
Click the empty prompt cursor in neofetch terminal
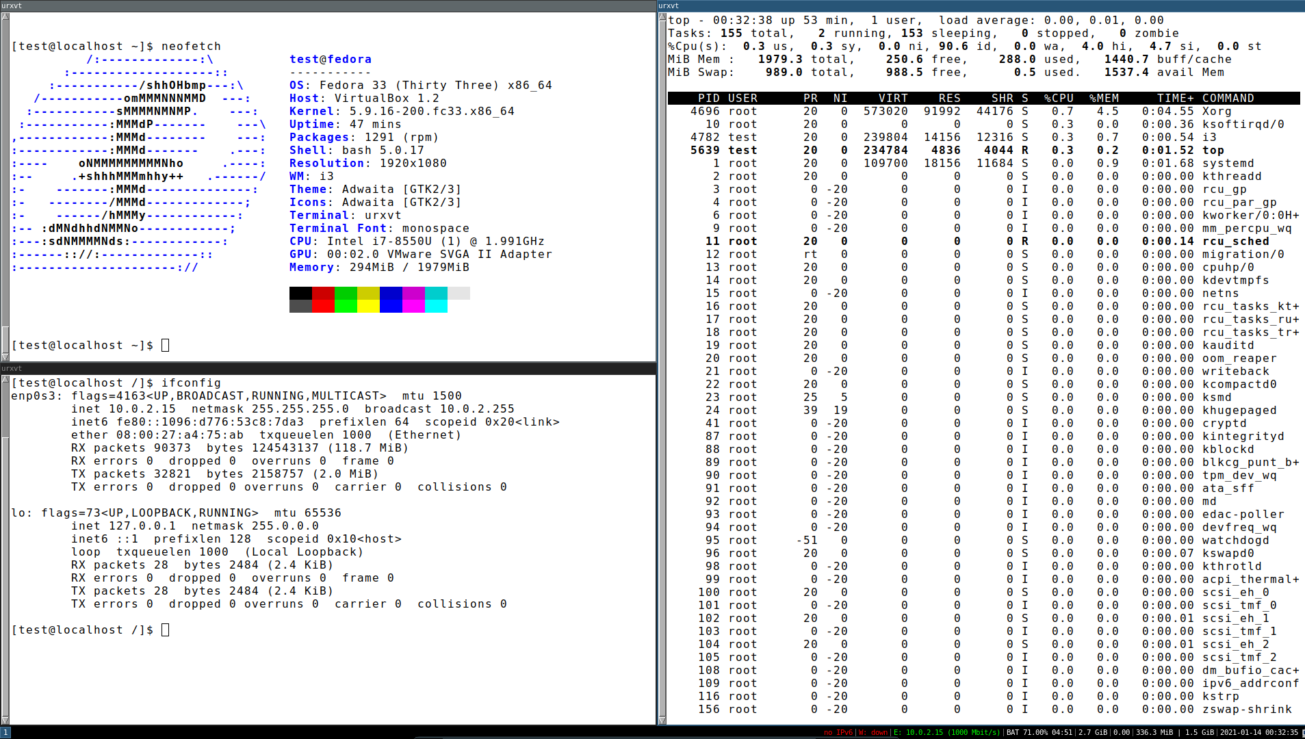pos(166,346)
